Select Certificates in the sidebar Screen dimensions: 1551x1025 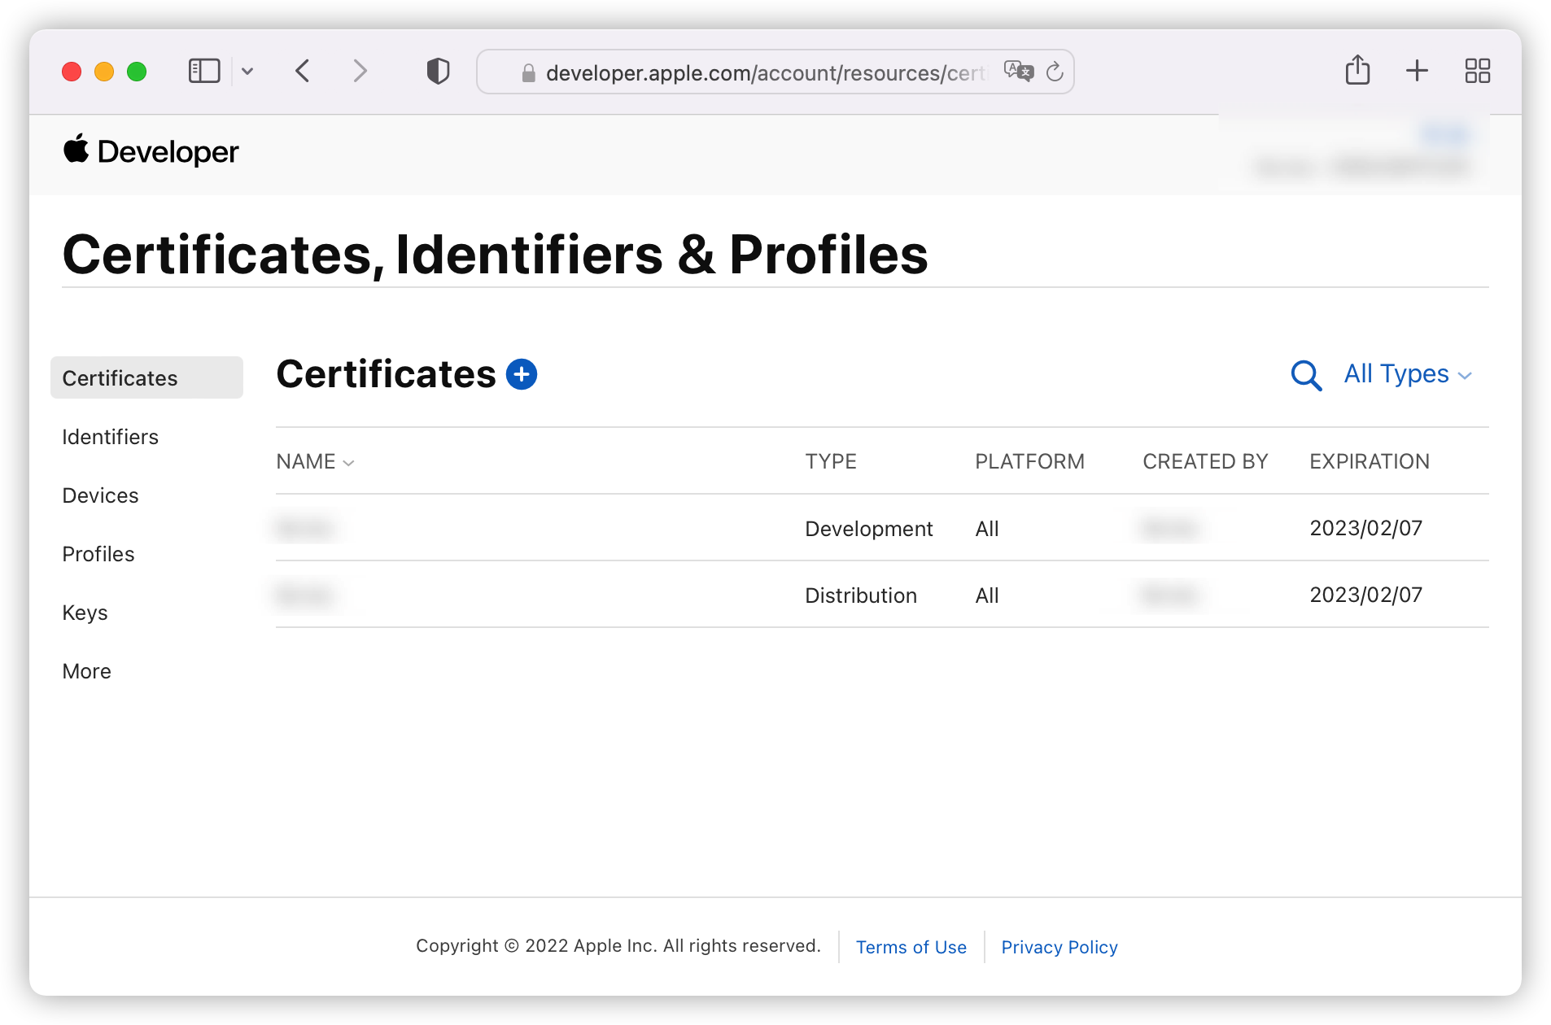tap(146, 377)
